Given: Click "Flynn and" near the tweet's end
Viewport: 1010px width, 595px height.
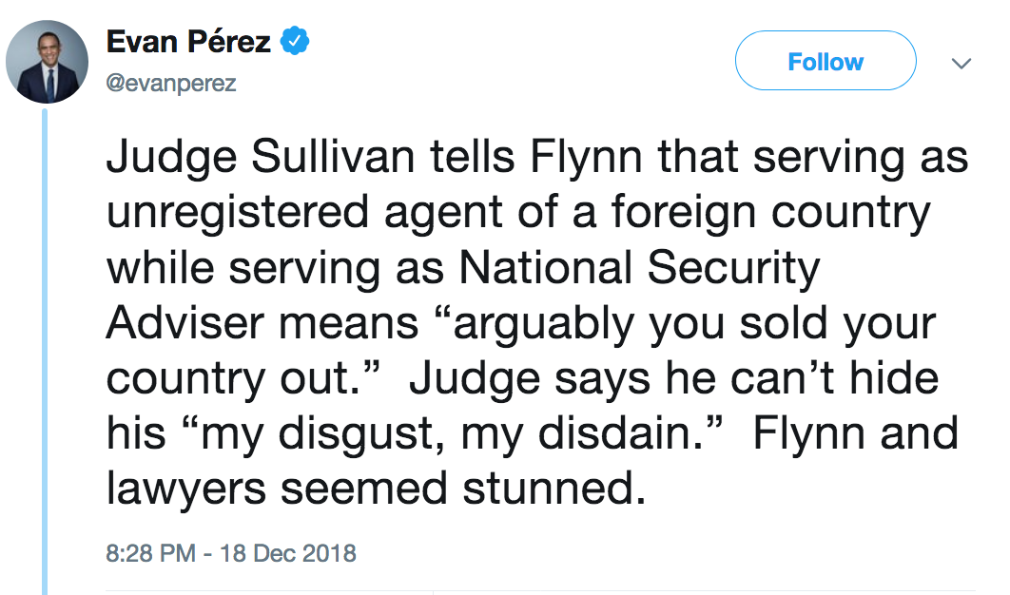Looking at the screenshot, I should (855, 433).
